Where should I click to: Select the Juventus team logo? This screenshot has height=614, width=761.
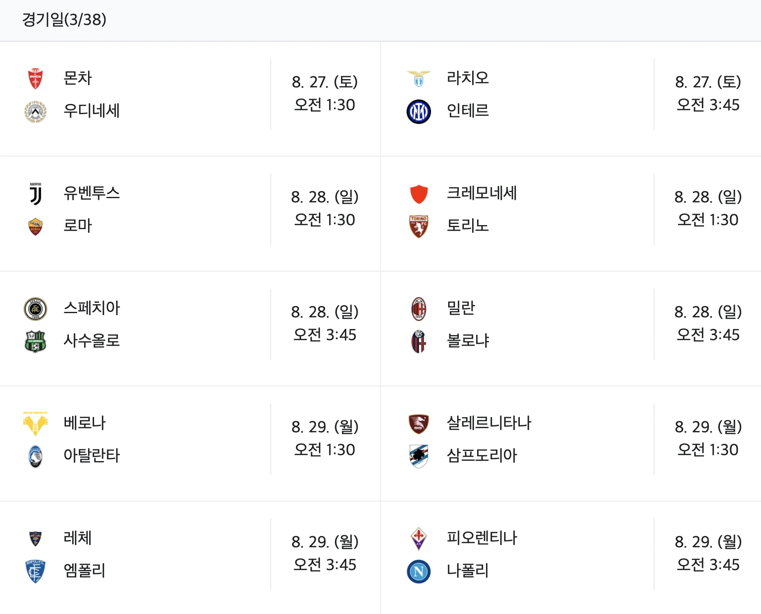pyautogui.click(x=35, y=194)
